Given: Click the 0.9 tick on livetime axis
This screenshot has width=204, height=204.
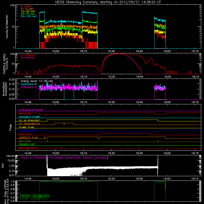Looking at the screenshot, I should [x=12, y=185].
